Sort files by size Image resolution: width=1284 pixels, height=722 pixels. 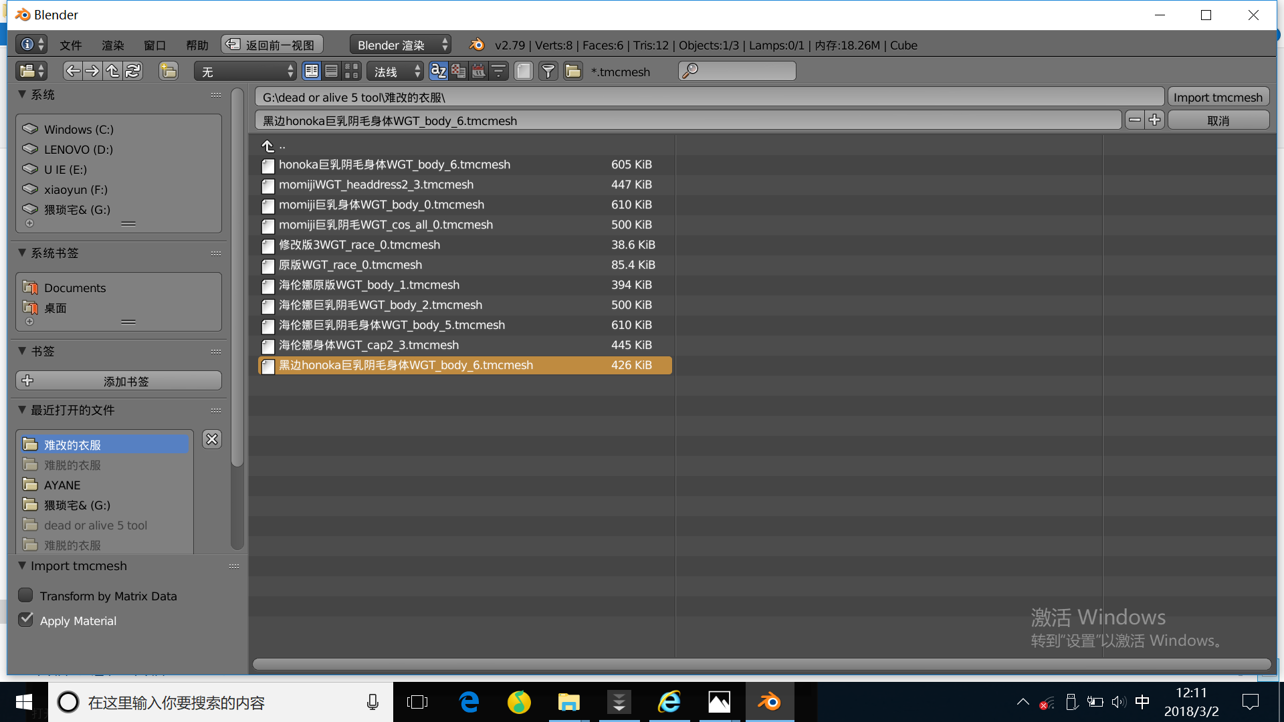499,71
